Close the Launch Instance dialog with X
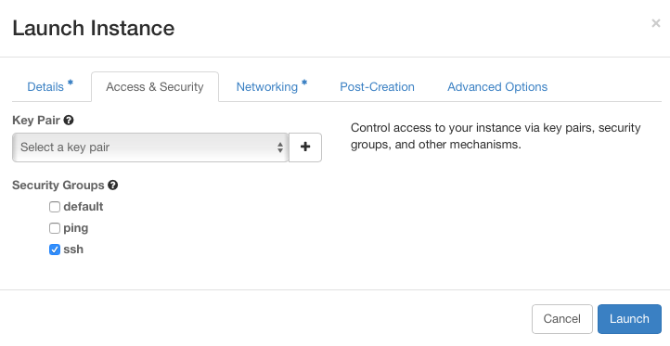 (x=656, y=23)
